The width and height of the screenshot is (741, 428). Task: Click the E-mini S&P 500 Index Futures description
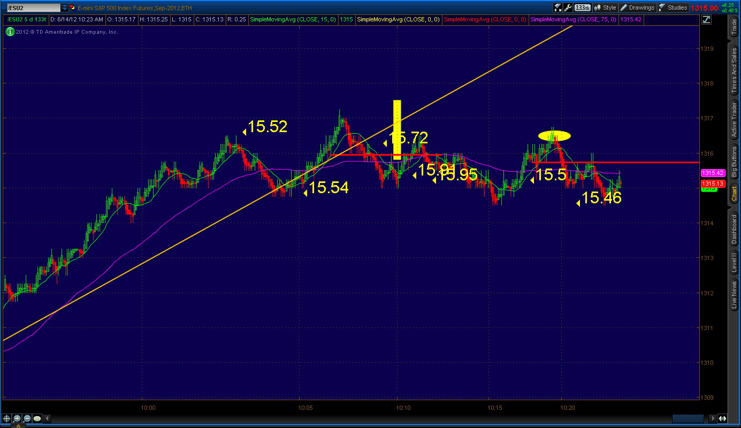coord(135,7)
